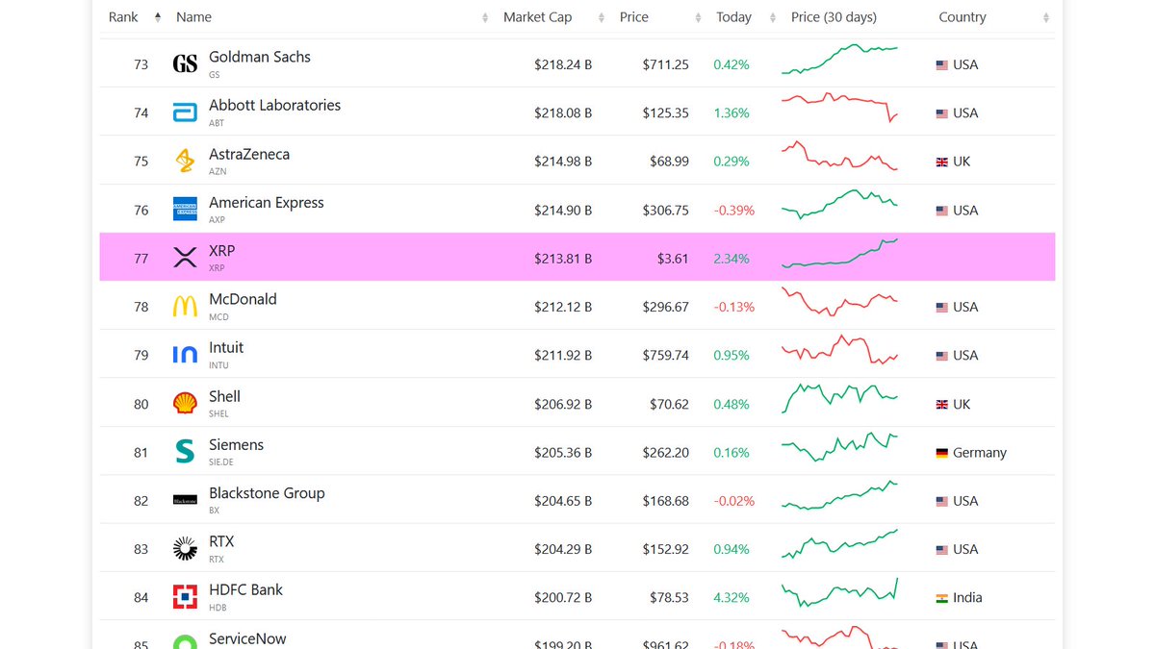1155x649 pixels.
Task: Open the HDFC Bank company link
Action: coord(245,589)
